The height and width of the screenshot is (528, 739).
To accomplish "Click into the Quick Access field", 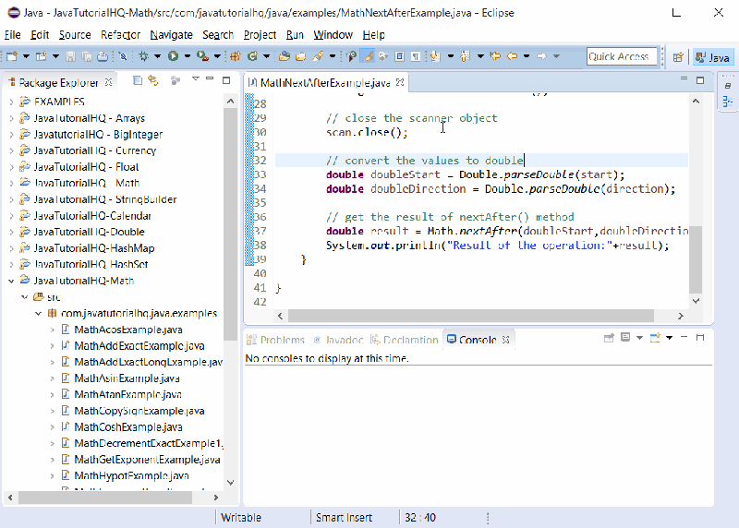I will coord(622,56).
